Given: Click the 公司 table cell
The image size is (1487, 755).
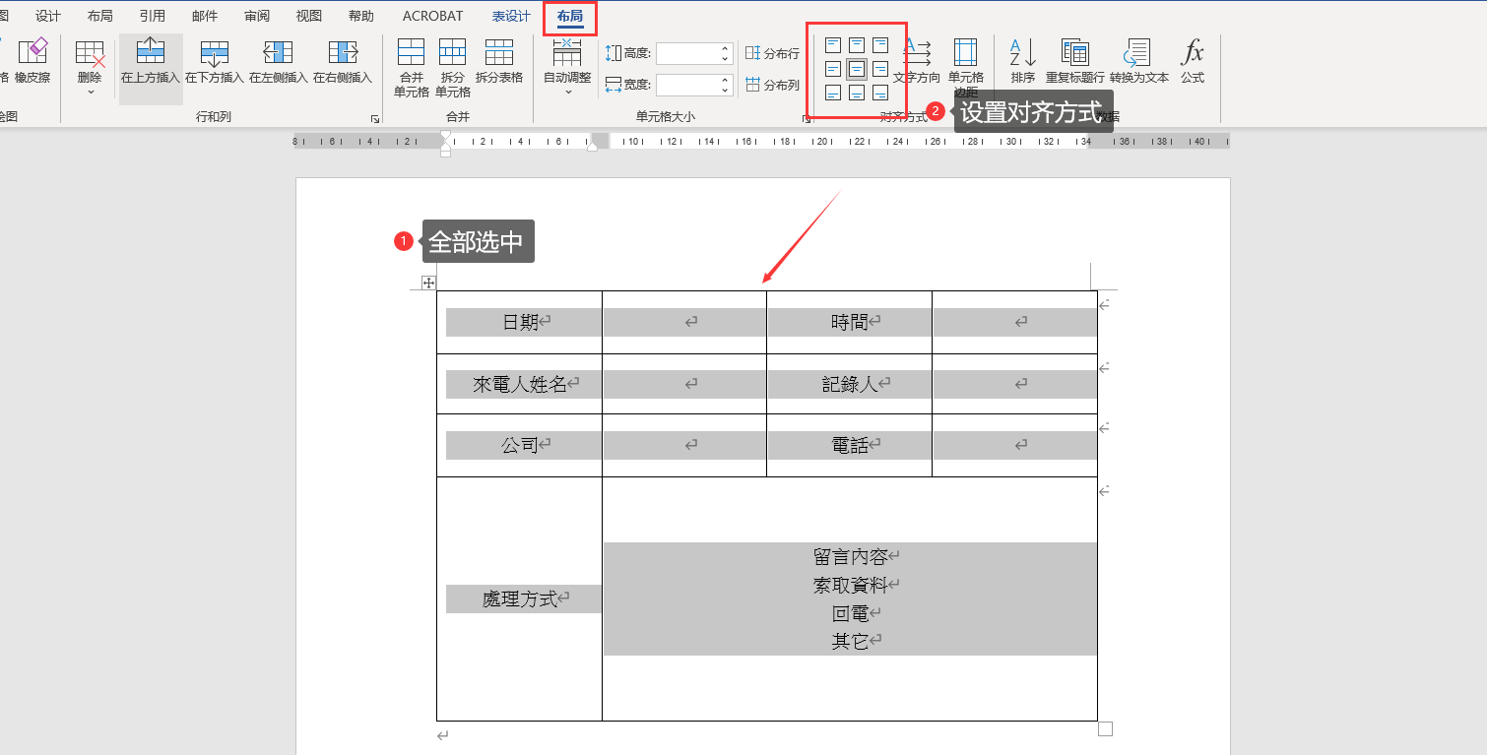Looking at the screenshot, I should (519, 445).
